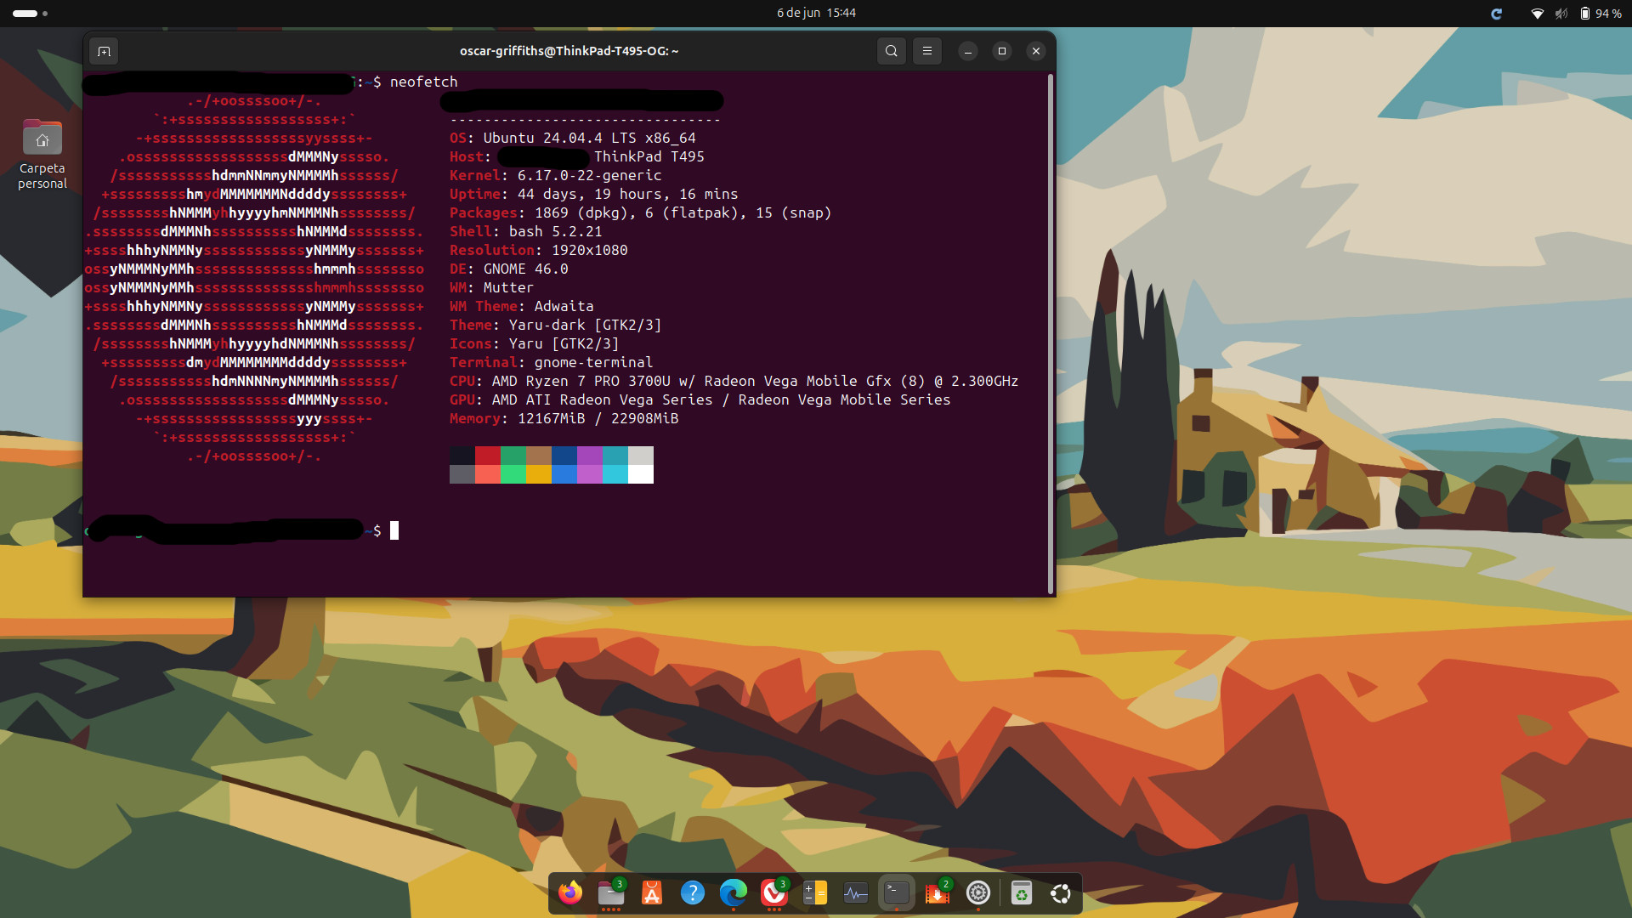The height and width of the screenshot is (918, 1632).
Task: Click the dark red color block in the palette
Action: tap(488, 456)
